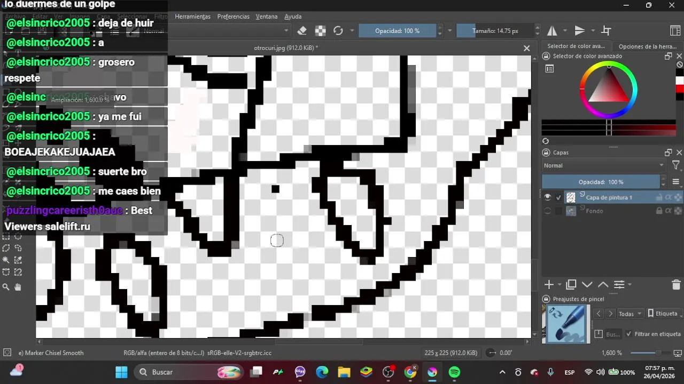This screenshot has height=384, width=684.
Task: Open the layer blend mode Normal dropdown
Action: click(x=604, y=165)
